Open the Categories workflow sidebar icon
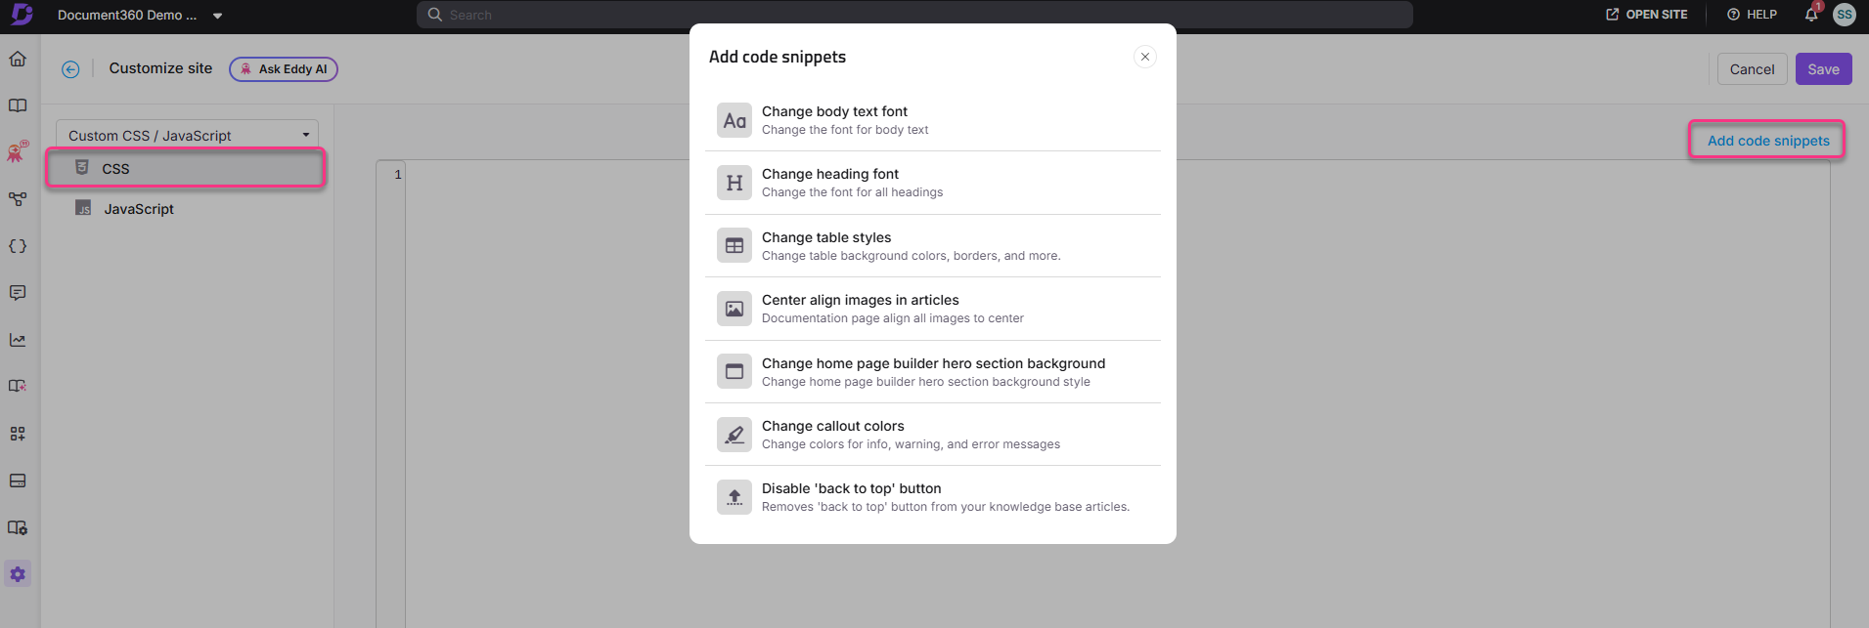The width and height of the screenshot is (1869, 628). [18, 198]
